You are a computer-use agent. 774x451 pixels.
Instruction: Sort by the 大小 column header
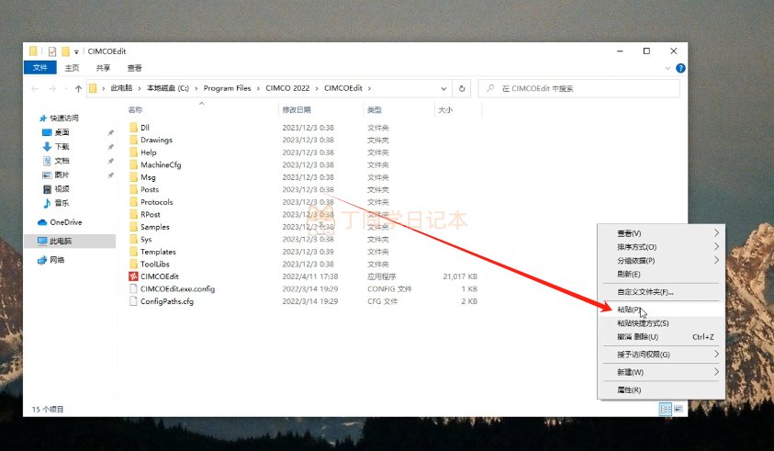tap(445, 109)
